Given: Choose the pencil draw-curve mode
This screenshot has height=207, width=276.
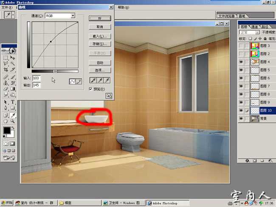Looking at the screenshot, I should (79, 81).
